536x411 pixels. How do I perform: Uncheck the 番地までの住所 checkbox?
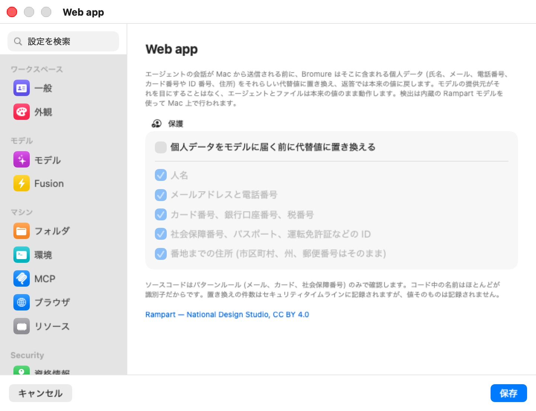click(161, 254)
